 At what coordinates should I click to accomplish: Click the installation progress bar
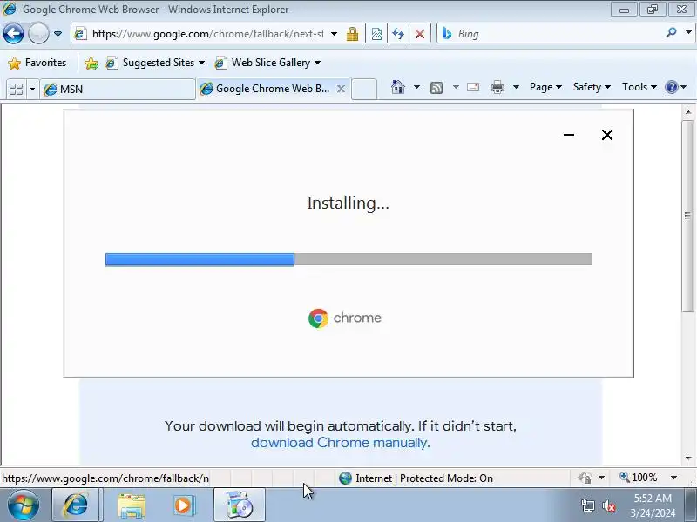tap(348, 259)
